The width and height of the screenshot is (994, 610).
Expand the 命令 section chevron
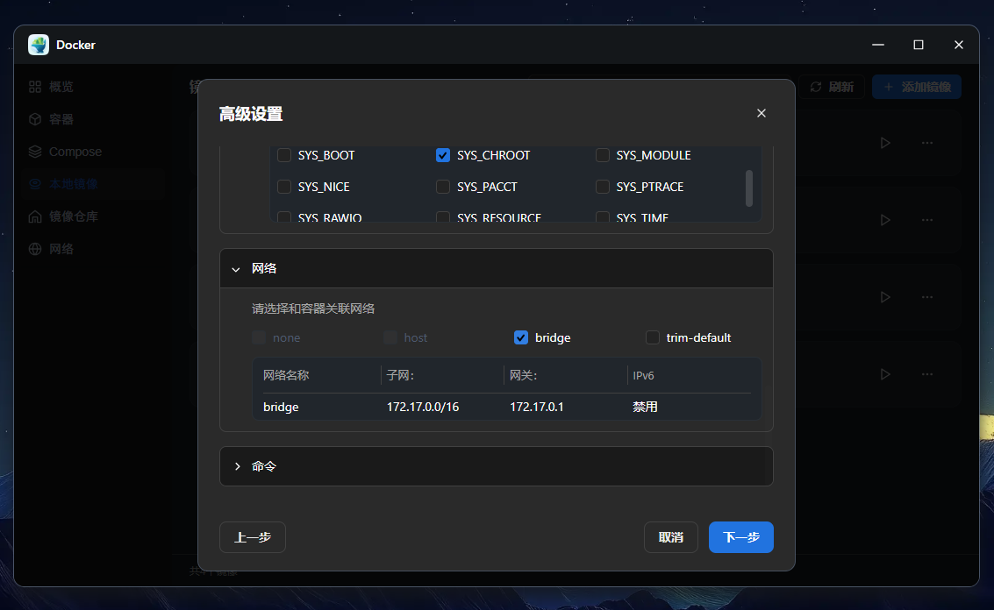tap(237, 466)
